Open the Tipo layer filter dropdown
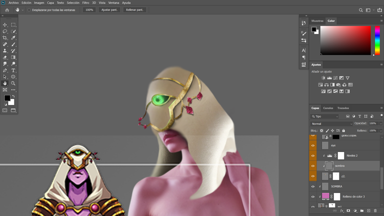 (325, 116)
